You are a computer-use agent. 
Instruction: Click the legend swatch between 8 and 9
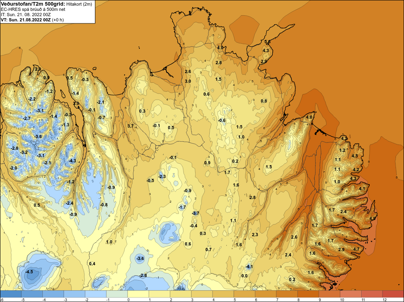point(308,294)
